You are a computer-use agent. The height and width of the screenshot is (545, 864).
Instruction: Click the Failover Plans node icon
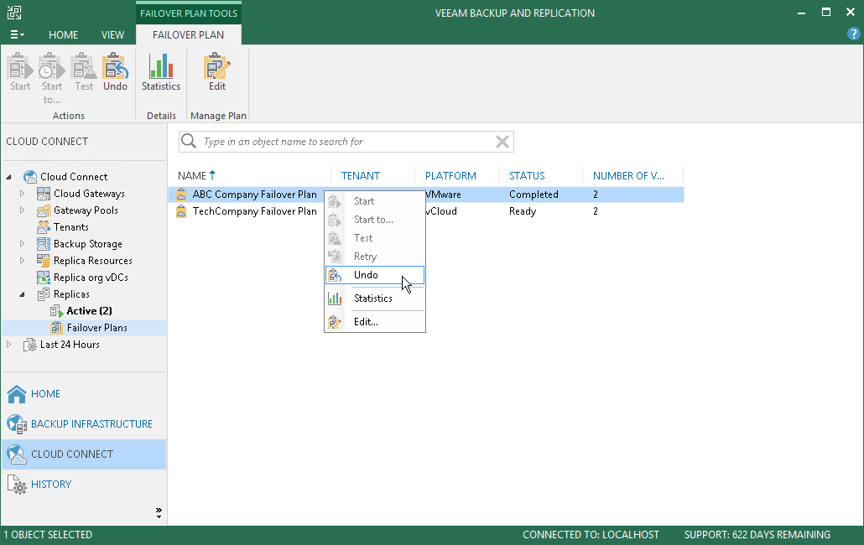pos(57,328)
